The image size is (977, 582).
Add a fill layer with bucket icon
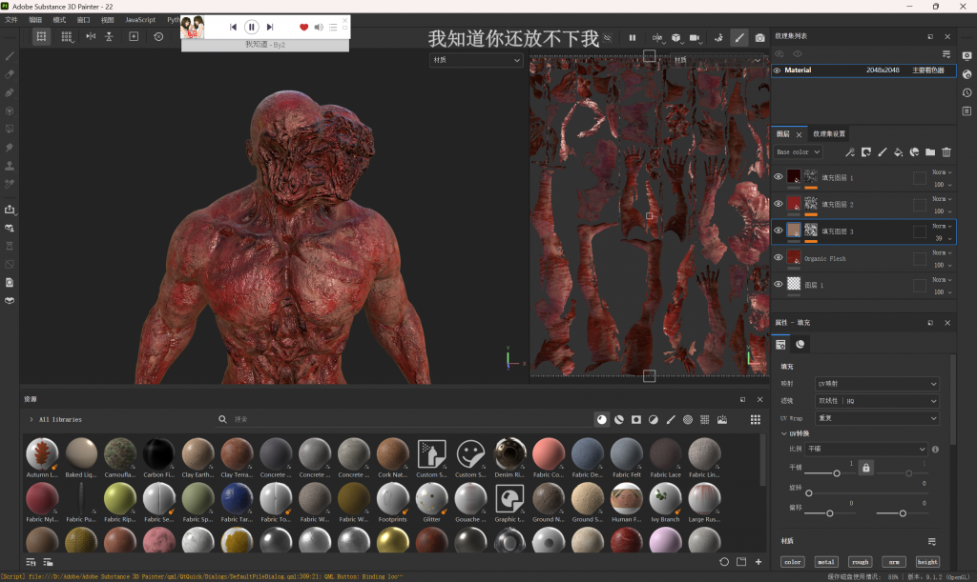point(898,152)
